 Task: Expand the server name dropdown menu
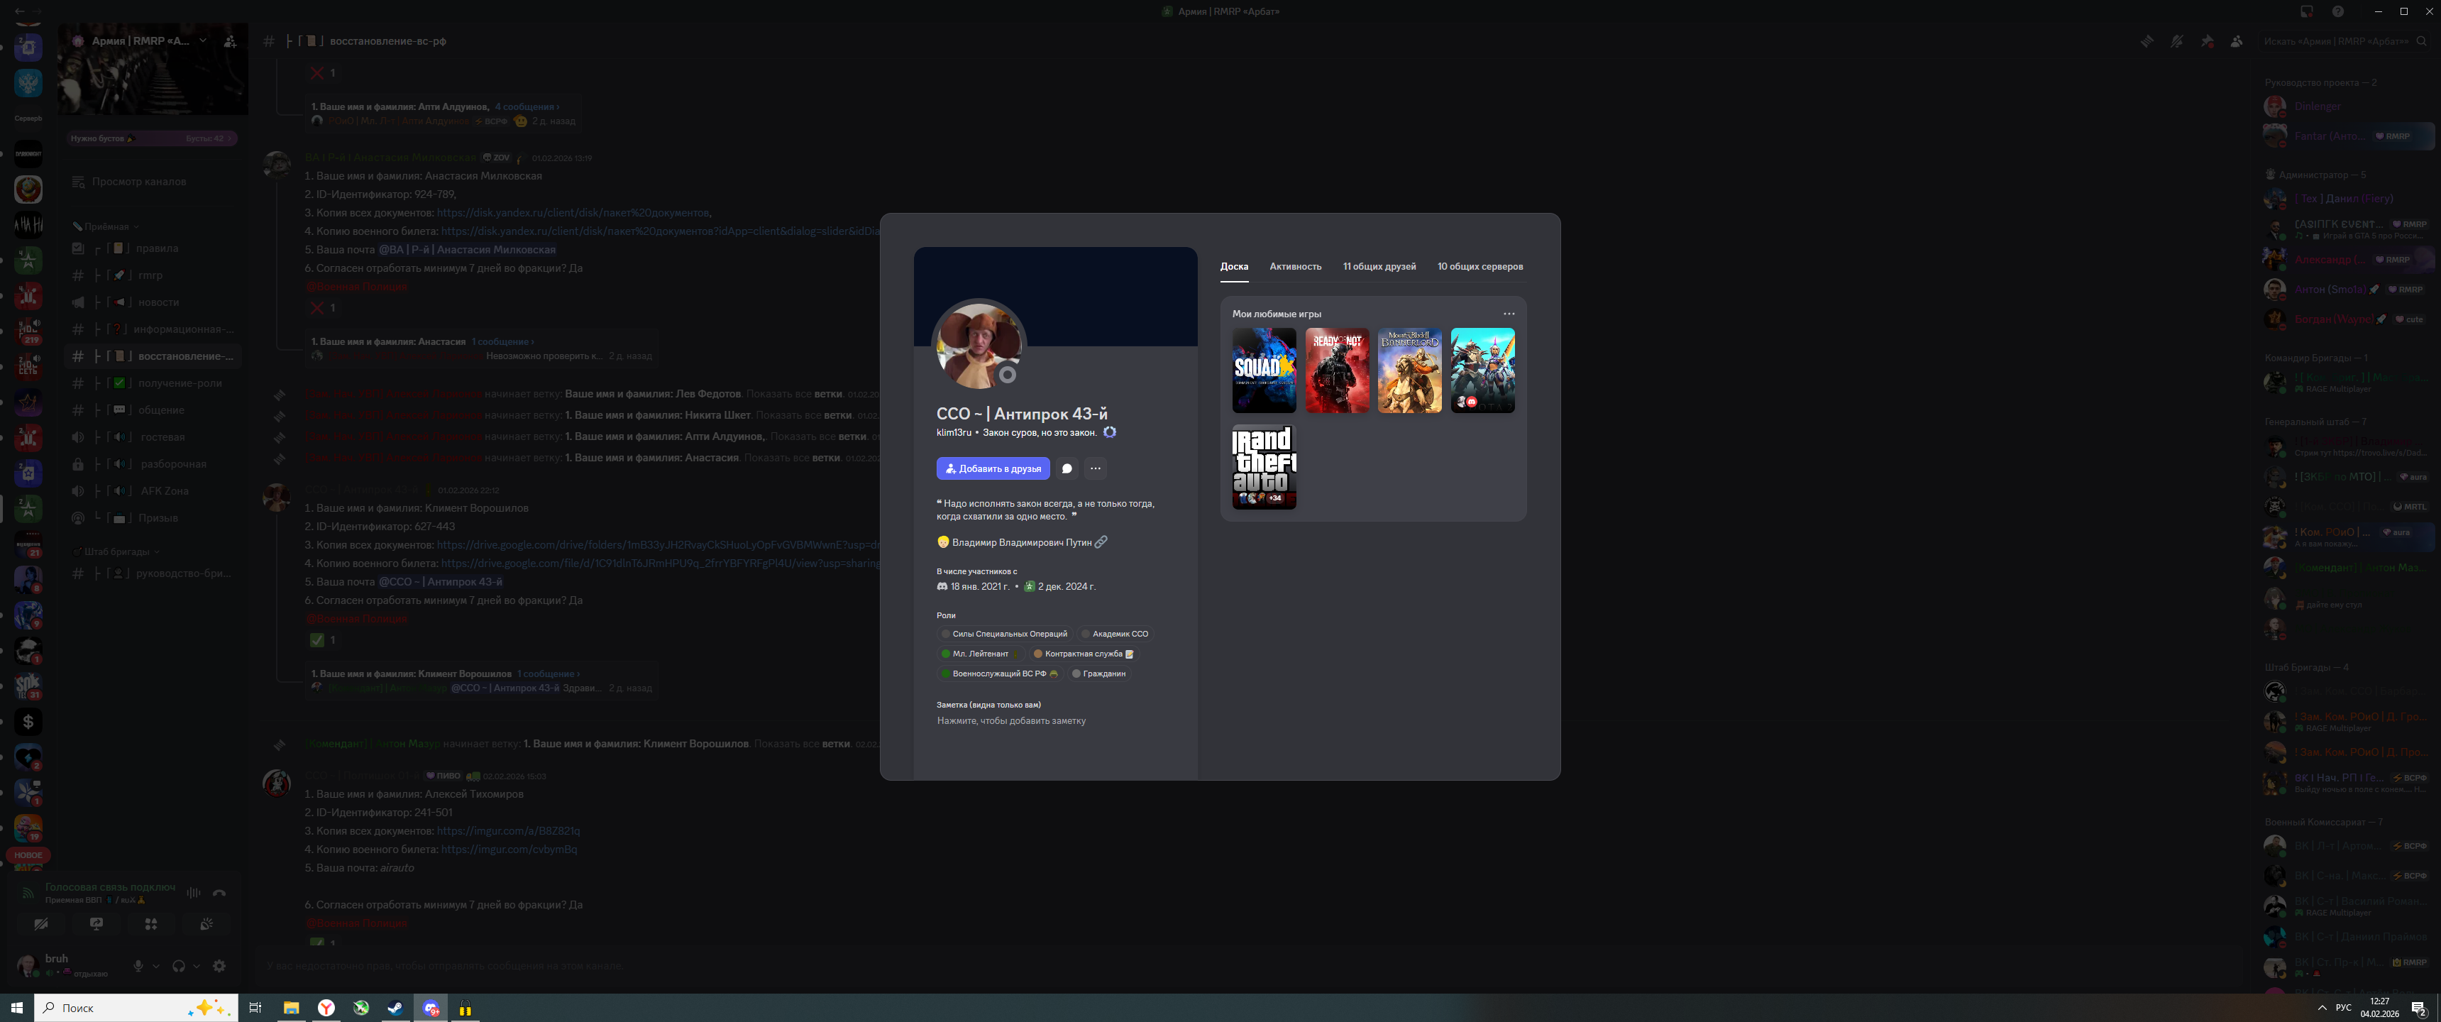203,40
